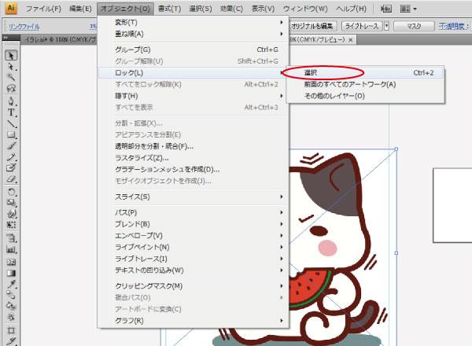472x346 pixels.
Task: Choose グループ(G) from Object menu
Action: [x=194, y=50]
